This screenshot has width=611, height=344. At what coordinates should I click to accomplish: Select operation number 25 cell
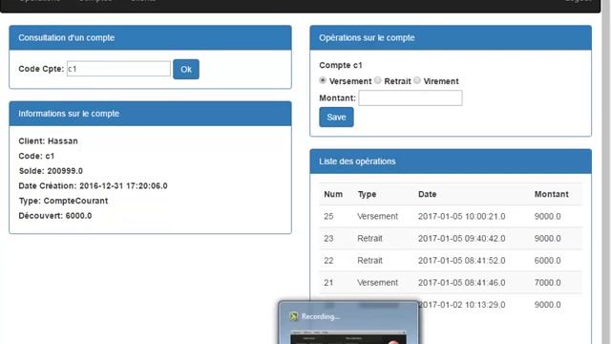pyautogui.click(x=328, y=217)
